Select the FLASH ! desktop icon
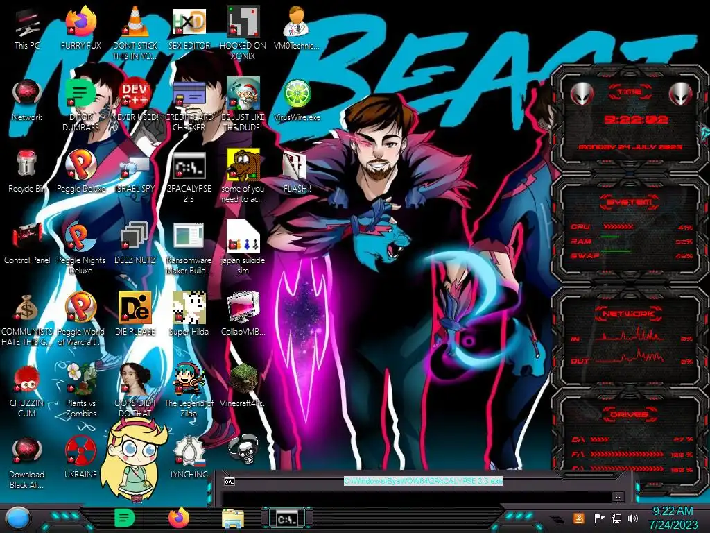This screenshot has width=710, height=533. 297,171
